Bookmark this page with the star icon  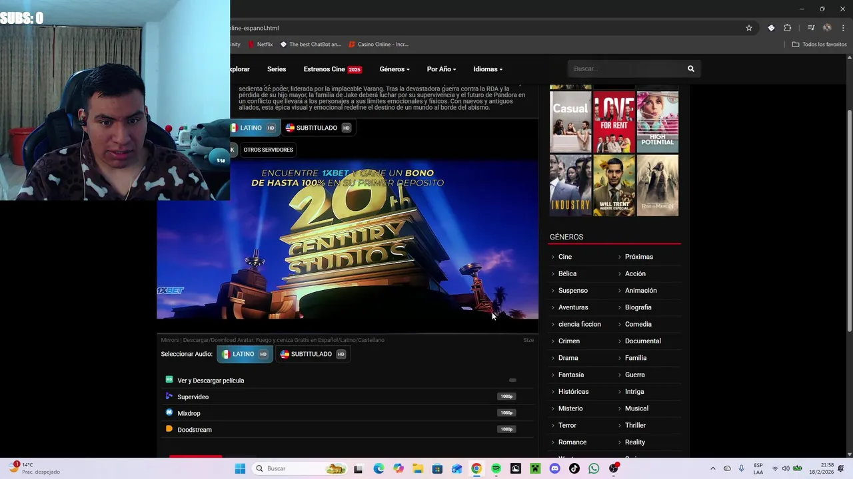(749, 28)
